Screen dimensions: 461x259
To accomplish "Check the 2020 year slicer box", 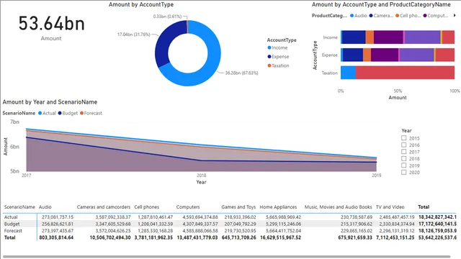I will click(x=404, y=172).
